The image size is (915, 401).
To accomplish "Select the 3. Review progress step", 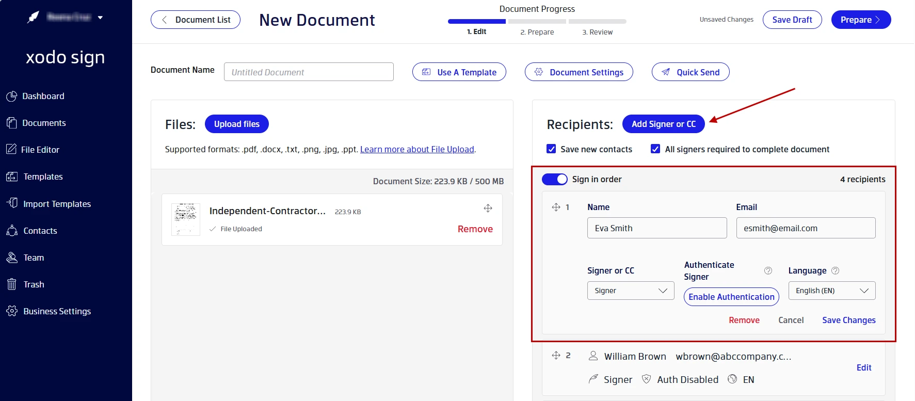I will tap(597, 32).
